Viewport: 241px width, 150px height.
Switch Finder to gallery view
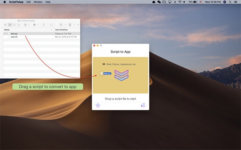[19, 25]
